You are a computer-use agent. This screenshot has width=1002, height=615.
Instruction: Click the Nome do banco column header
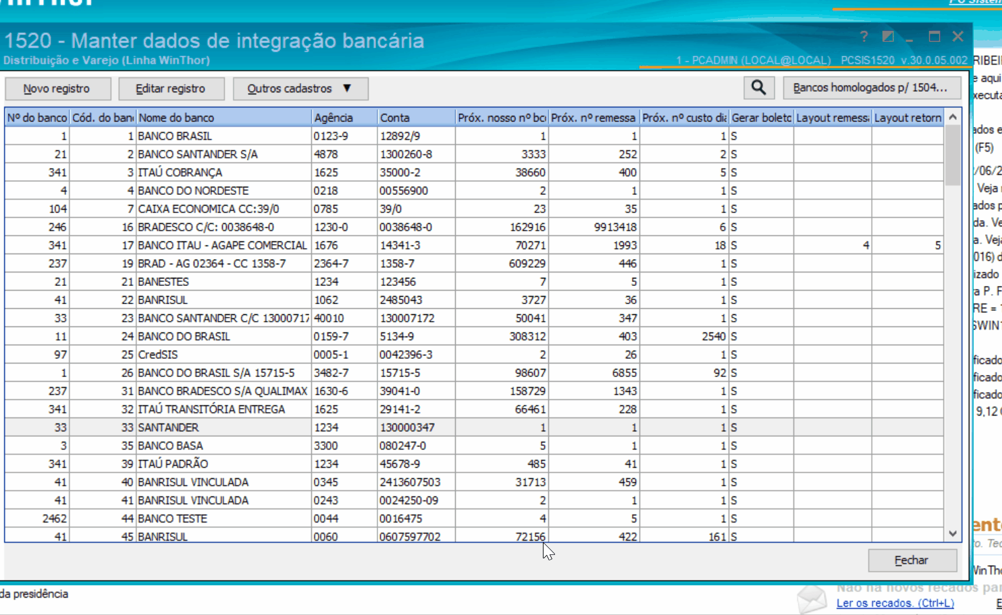tap(223, 118)
